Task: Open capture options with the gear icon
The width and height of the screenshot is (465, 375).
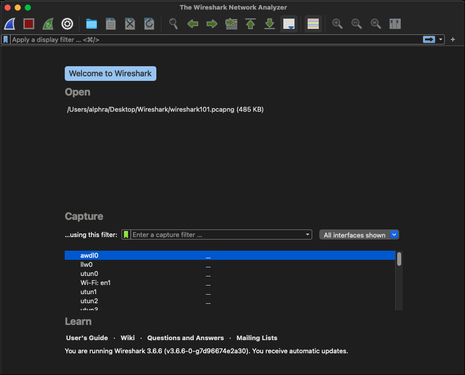Action: (x=66, y=24)
